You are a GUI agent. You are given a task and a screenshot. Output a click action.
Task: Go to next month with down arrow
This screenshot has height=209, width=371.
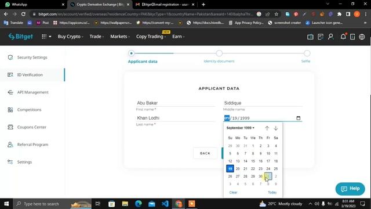276,128
